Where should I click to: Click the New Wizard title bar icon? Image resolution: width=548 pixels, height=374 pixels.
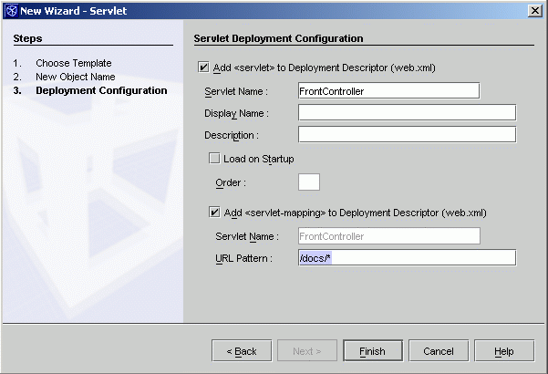tap(10, 9)
